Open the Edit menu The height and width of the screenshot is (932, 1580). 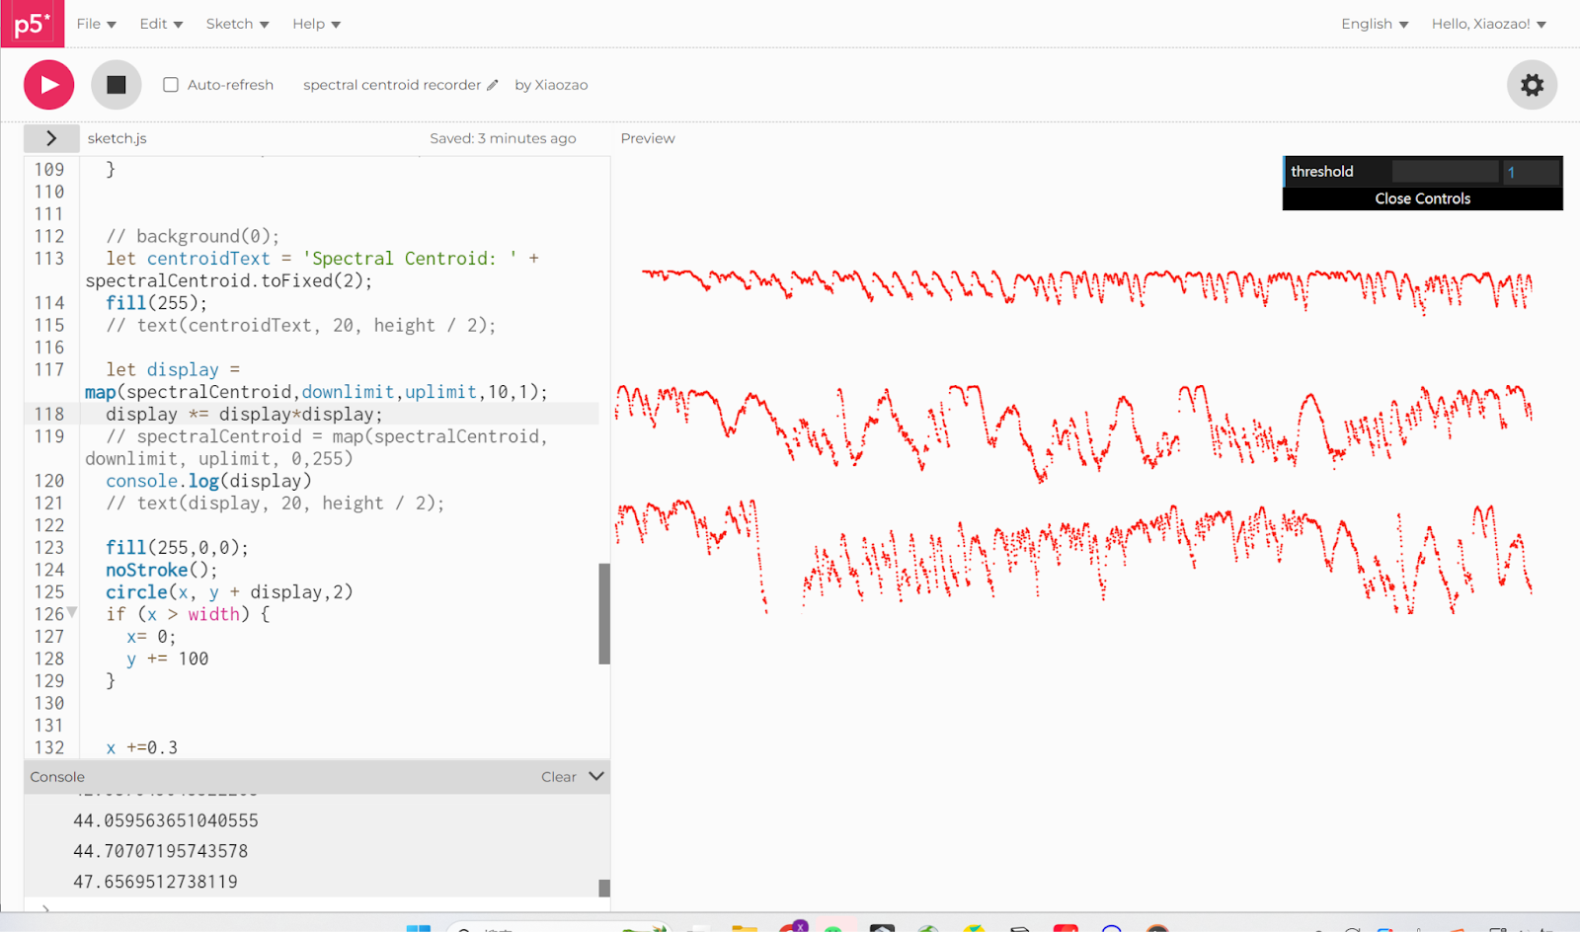click(x=161, y=24)
